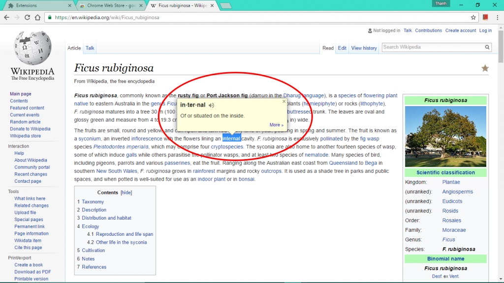Image resolution: width=504 pixels, height=283 pixels.
Task: Open the syconium link
Action: tap(90, 139)
